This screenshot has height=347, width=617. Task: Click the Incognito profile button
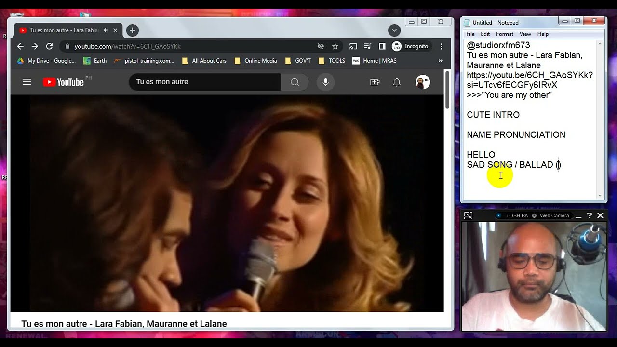click(410, 46)
